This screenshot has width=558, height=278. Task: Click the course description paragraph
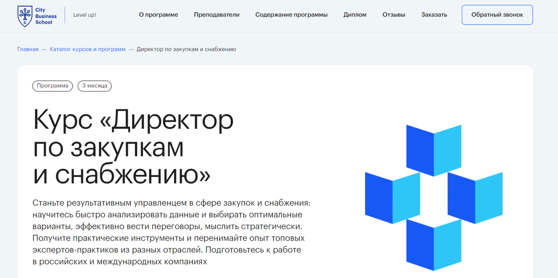(171, 232)
